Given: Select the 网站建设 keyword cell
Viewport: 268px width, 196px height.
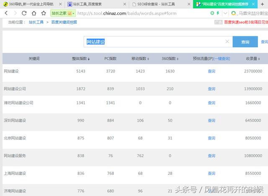Looking at the screenshot, I should click(11, 71).
